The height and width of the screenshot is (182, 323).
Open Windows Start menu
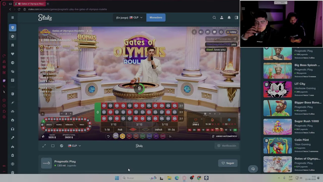point(117,178)
